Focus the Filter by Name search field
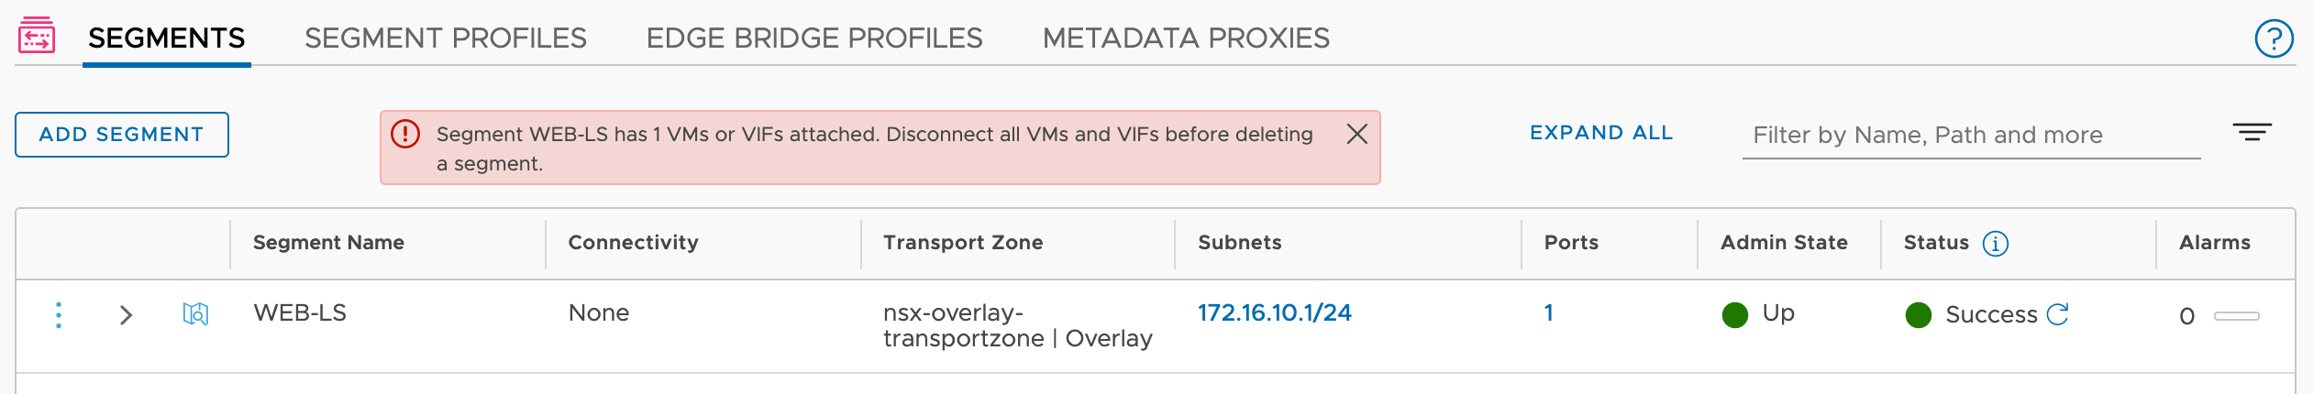This screenshot has width=2313, height=394. point(1972,136)
